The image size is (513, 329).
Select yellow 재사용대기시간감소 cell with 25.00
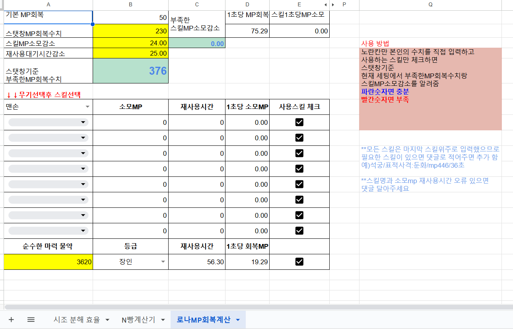(x=131, y=53)
